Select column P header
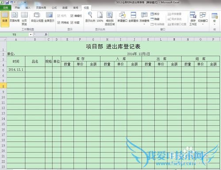The height and width of the screenshot is (170, 221). click(213, 39)
